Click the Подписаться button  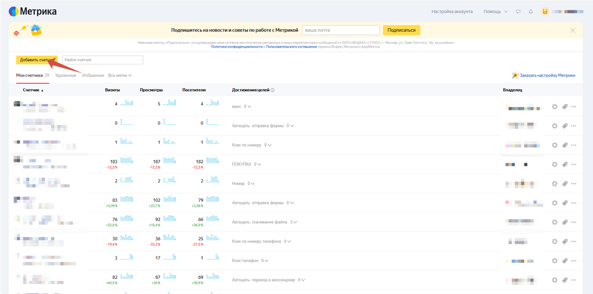tap(401, 31)
